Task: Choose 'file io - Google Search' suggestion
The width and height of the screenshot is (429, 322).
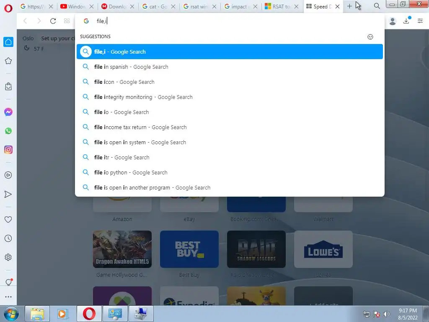Action: tap(230, 112)
